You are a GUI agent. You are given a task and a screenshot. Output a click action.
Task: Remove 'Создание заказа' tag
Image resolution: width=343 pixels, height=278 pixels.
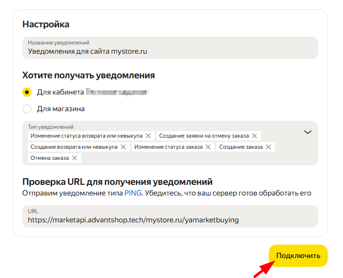click(268, 147)
